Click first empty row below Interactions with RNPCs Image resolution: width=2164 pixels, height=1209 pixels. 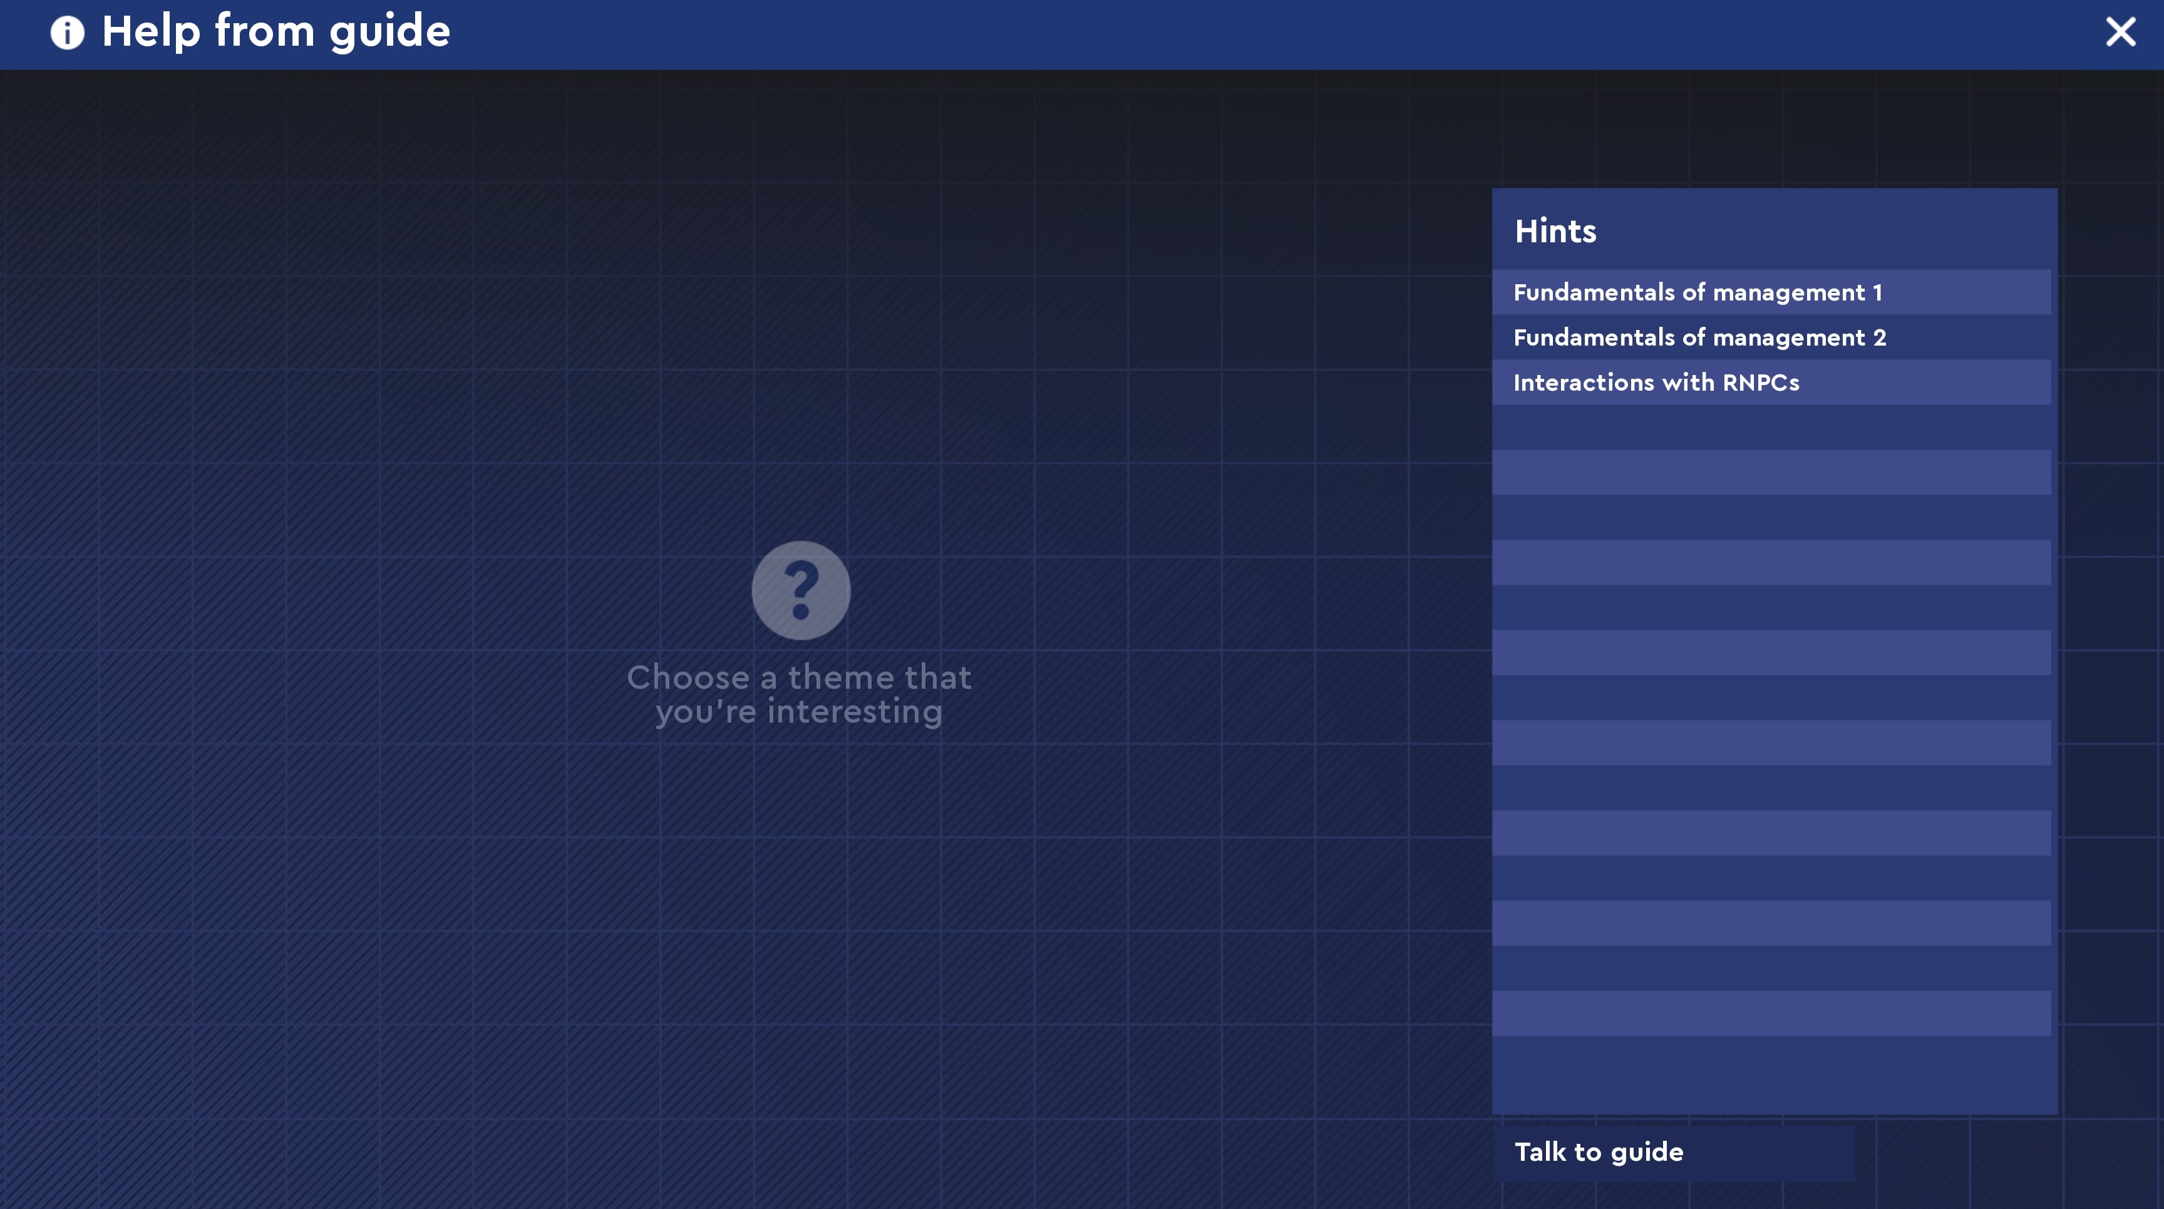click(1771, 428)
